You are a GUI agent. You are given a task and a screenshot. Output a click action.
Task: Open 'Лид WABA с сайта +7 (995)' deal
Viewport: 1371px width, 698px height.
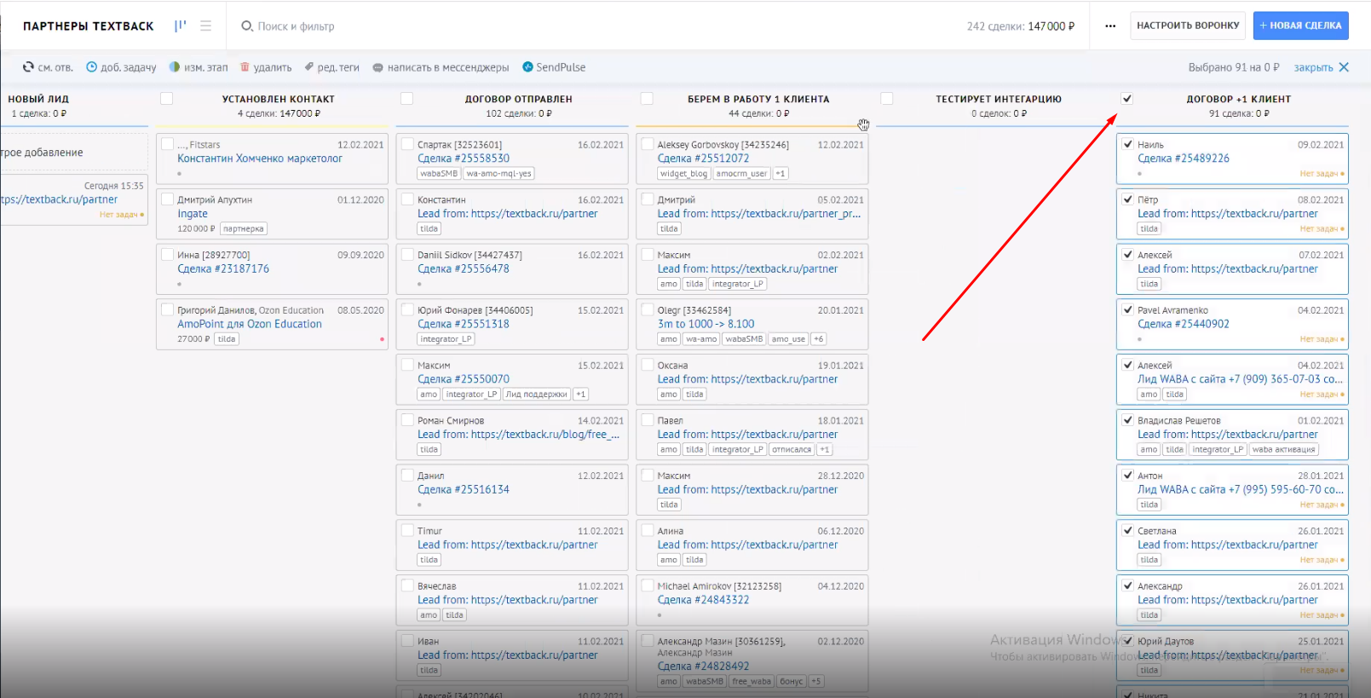(1240, 489)
